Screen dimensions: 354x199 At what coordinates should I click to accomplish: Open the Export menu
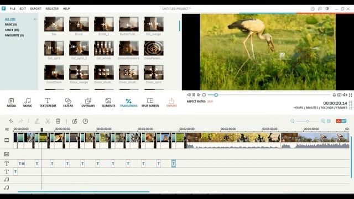35,9
